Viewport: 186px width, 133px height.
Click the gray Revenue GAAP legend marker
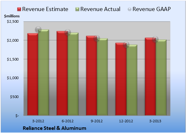point(129,9)
